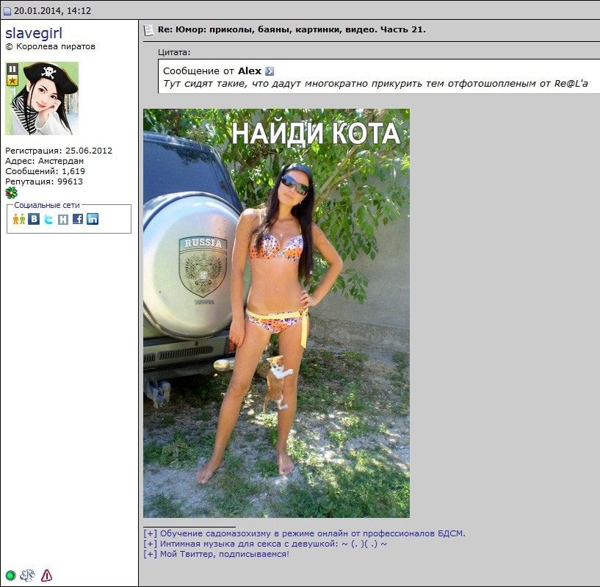Click the Социальные сети group label
This screenshot has width=600, height=587.
pyautogui.click(x=47, y=205)
